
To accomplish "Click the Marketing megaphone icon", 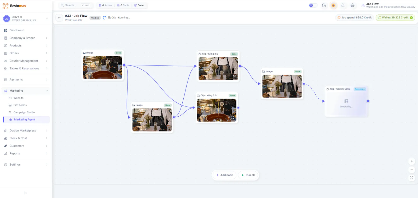I will tap(6, 91).
